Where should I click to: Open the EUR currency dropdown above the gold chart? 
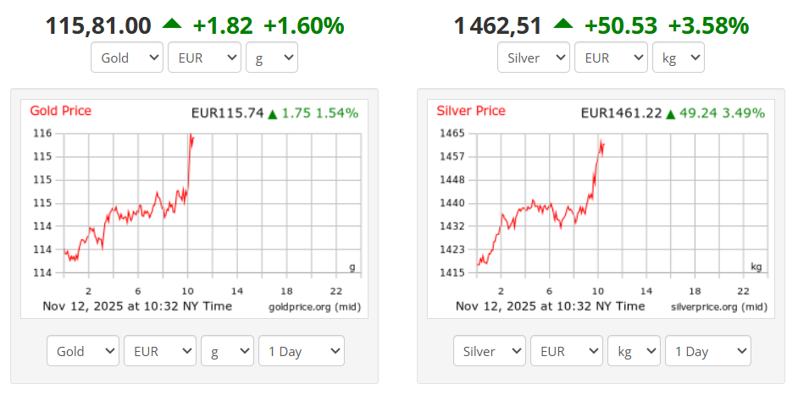[204, 58]
